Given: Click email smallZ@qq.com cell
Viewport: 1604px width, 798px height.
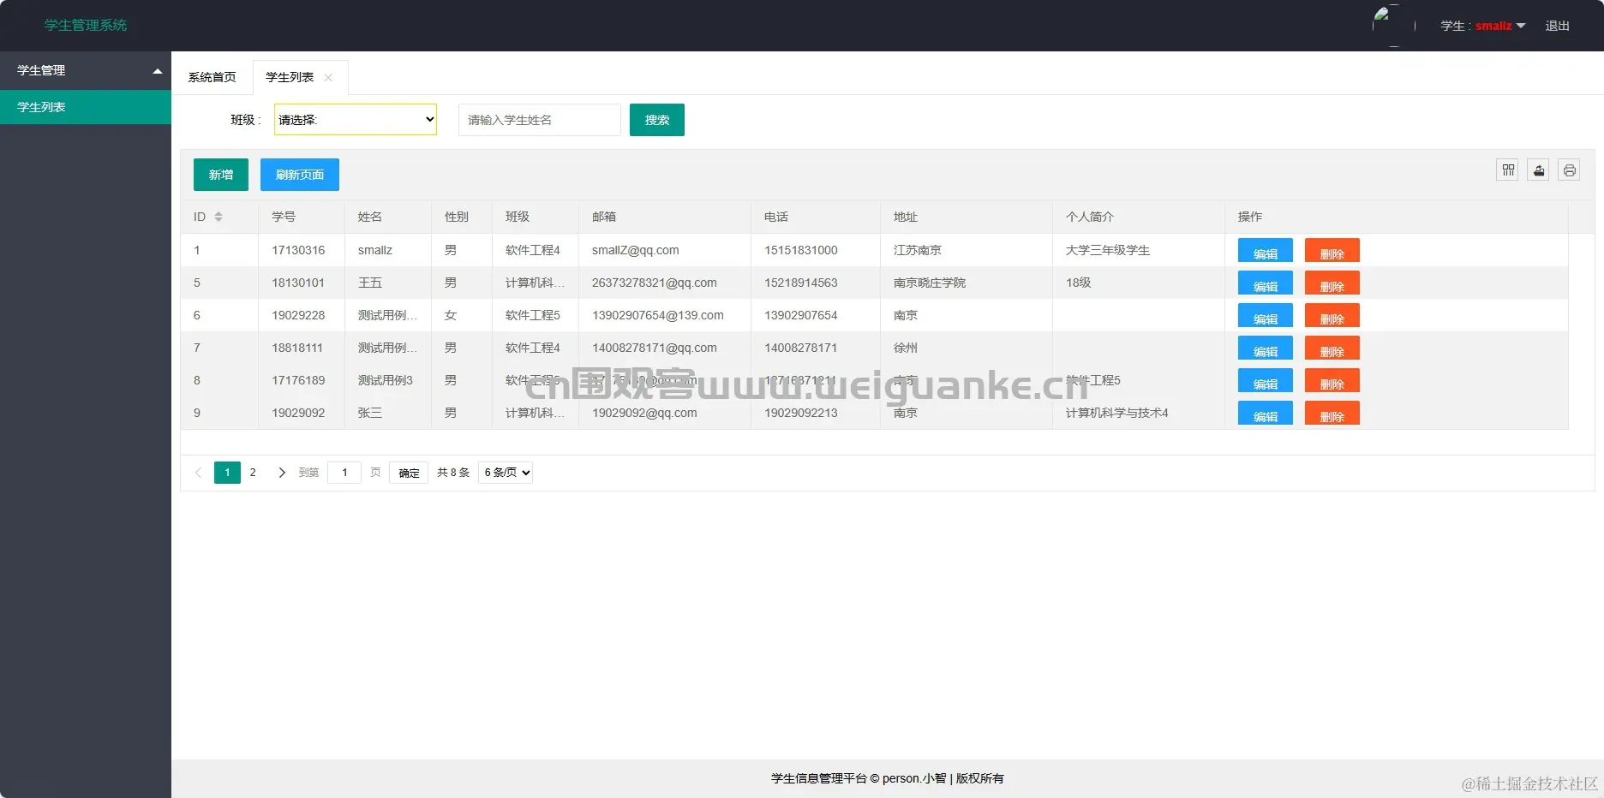Looking at the screenshot, I should [x=665, y=250].
